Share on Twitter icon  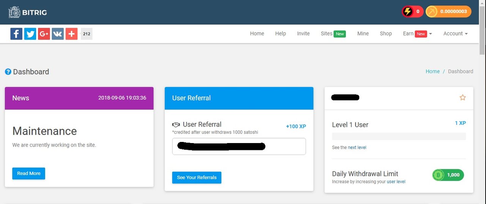[30, 34]
